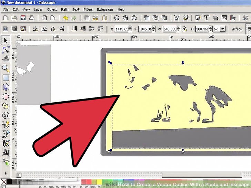Copy selection icon
This screenshot has width=251, height=188.
87,18
